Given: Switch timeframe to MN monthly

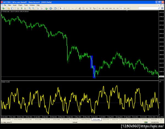Looking at the screenshot, I should [x=128, y=8].
